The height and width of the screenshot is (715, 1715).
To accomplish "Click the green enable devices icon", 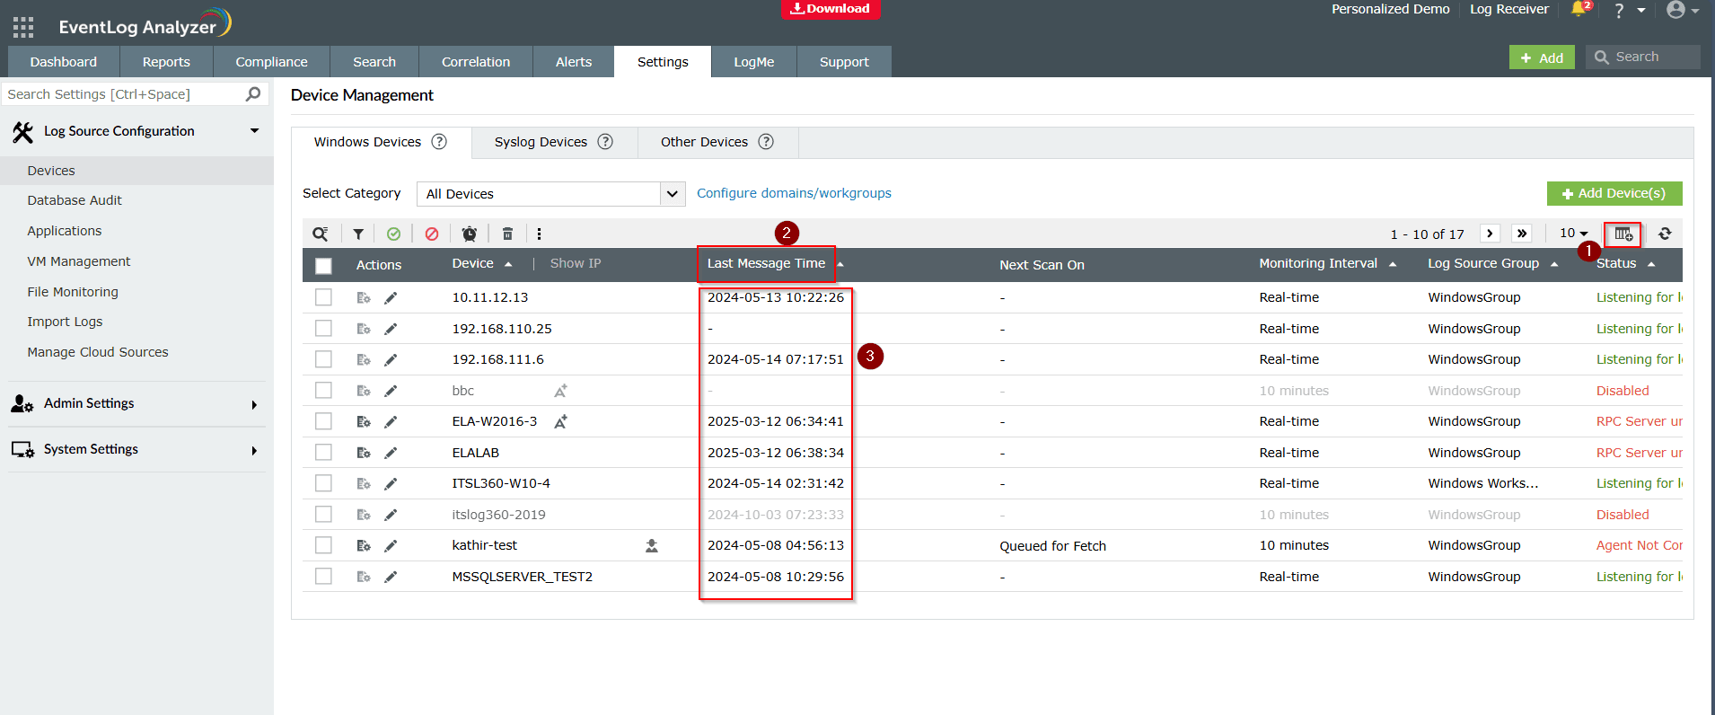I will pyautogui.click(x=393, y=234).
